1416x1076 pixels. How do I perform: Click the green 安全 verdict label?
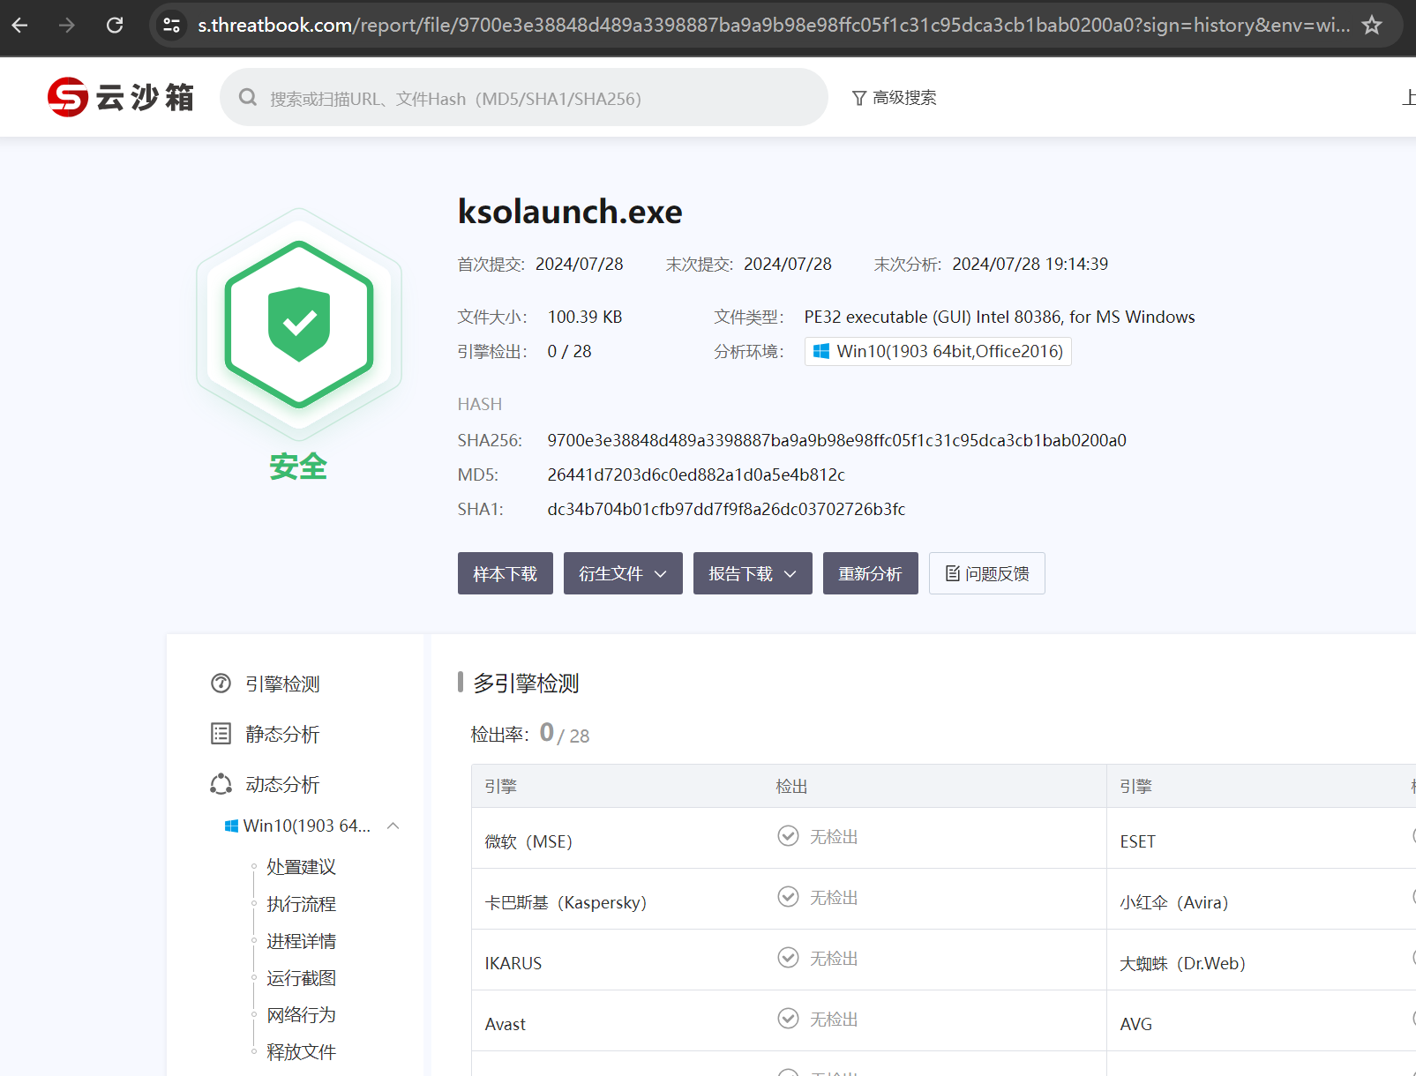(x=298, y=467)
